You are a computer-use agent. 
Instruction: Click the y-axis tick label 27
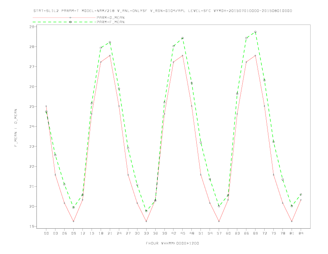click(x=32, y=67)
